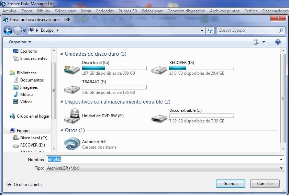The image size is (289, 195).
Task: Select the Autodesk 360 icon
Action: [x=72, y=143]
